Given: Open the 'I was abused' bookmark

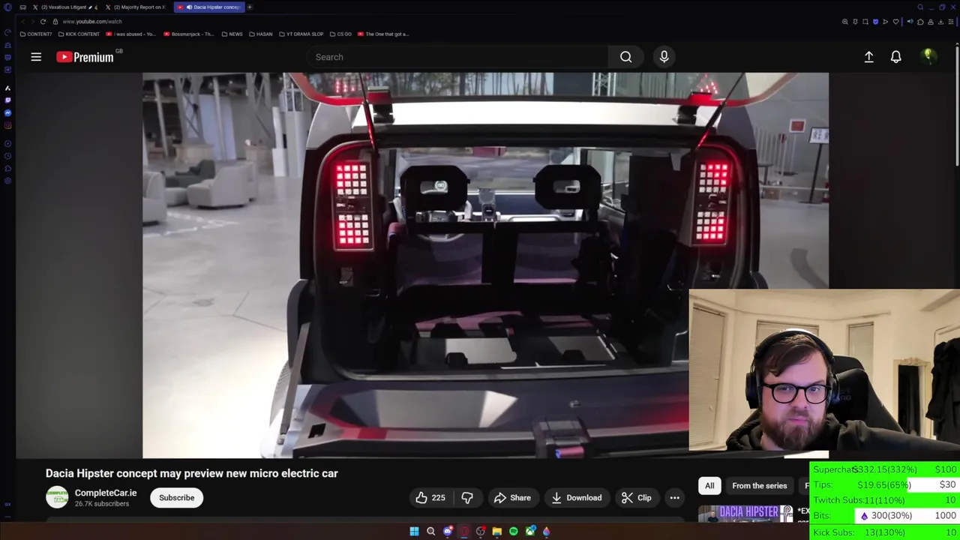Looking at the screenshot, I should coord(130,34).
